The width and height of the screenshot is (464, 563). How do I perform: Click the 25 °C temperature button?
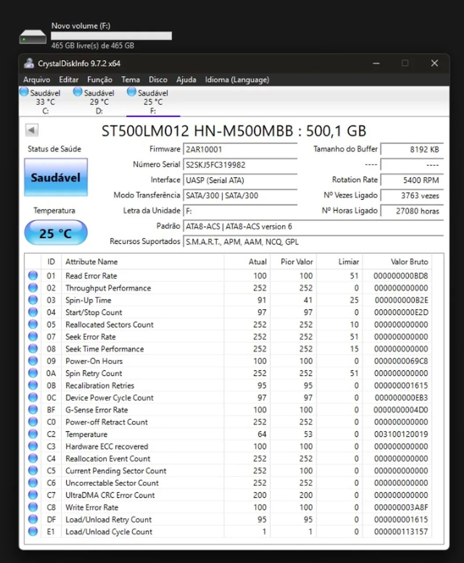pyautogui.click(x=56, y=233)
